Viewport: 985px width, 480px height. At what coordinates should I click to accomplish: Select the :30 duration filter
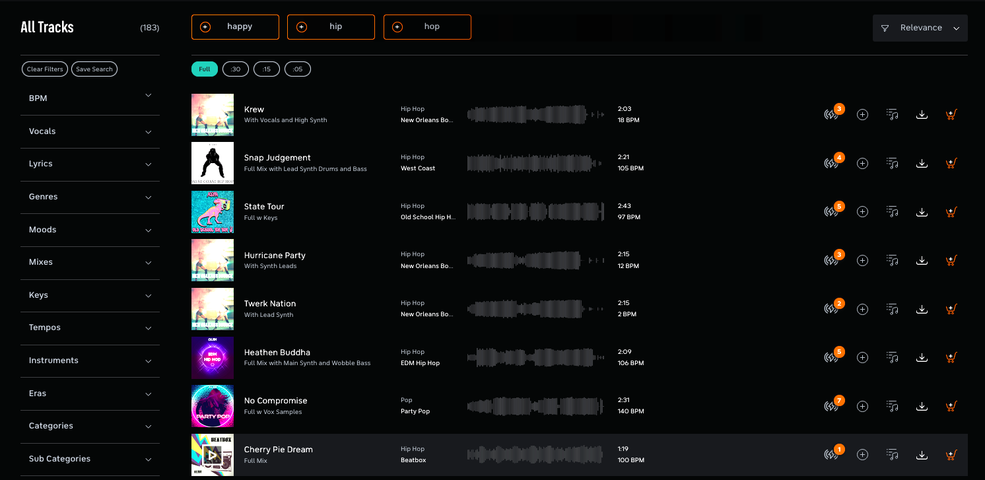click(236, 69)
